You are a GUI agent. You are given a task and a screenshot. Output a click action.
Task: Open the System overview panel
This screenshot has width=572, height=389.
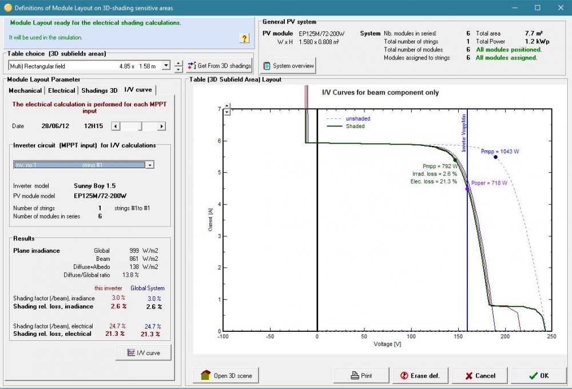click(288, 66)
